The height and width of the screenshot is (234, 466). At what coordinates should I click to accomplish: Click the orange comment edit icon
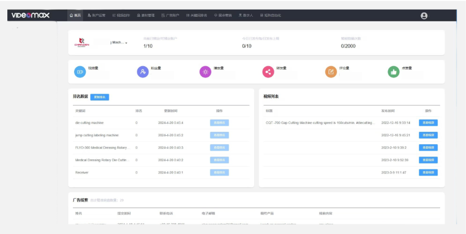point(330,72)
